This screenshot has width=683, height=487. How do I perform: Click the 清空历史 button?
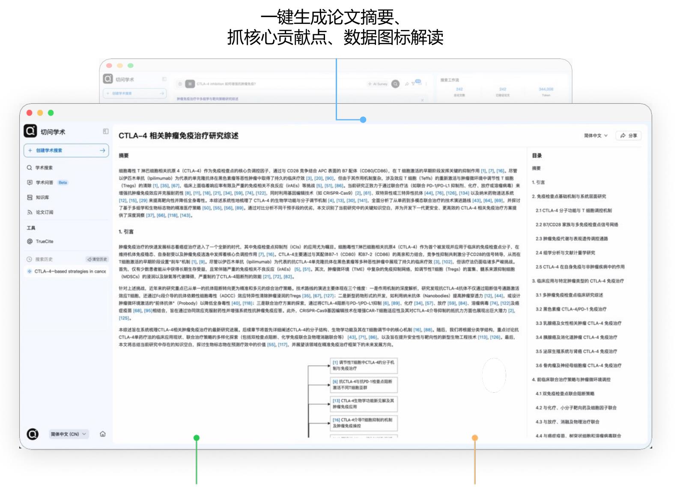tap(97, 259)
